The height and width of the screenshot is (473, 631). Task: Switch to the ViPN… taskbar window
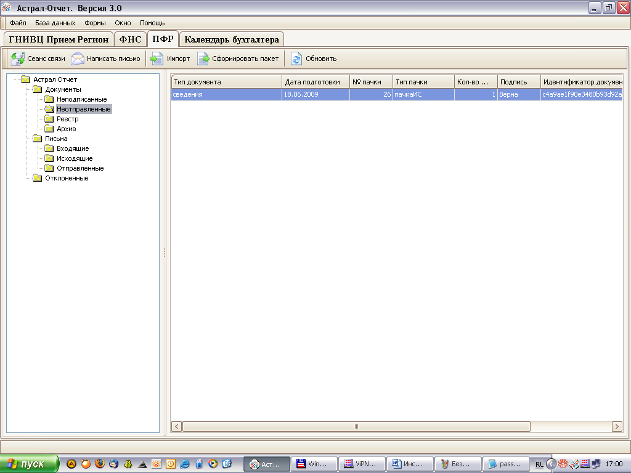pyautogui.click(x=362, y=464)
